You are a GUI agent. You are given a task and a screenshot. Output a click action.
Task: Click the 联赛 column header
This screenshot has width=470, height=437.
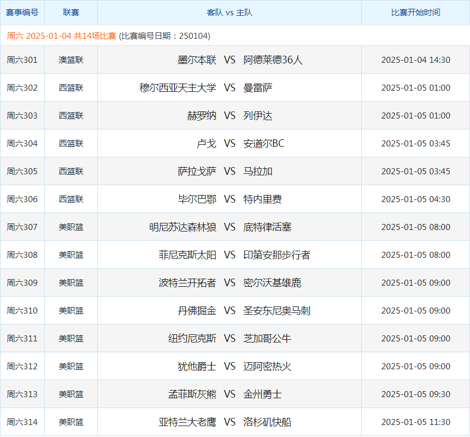(x=71, y=13)
